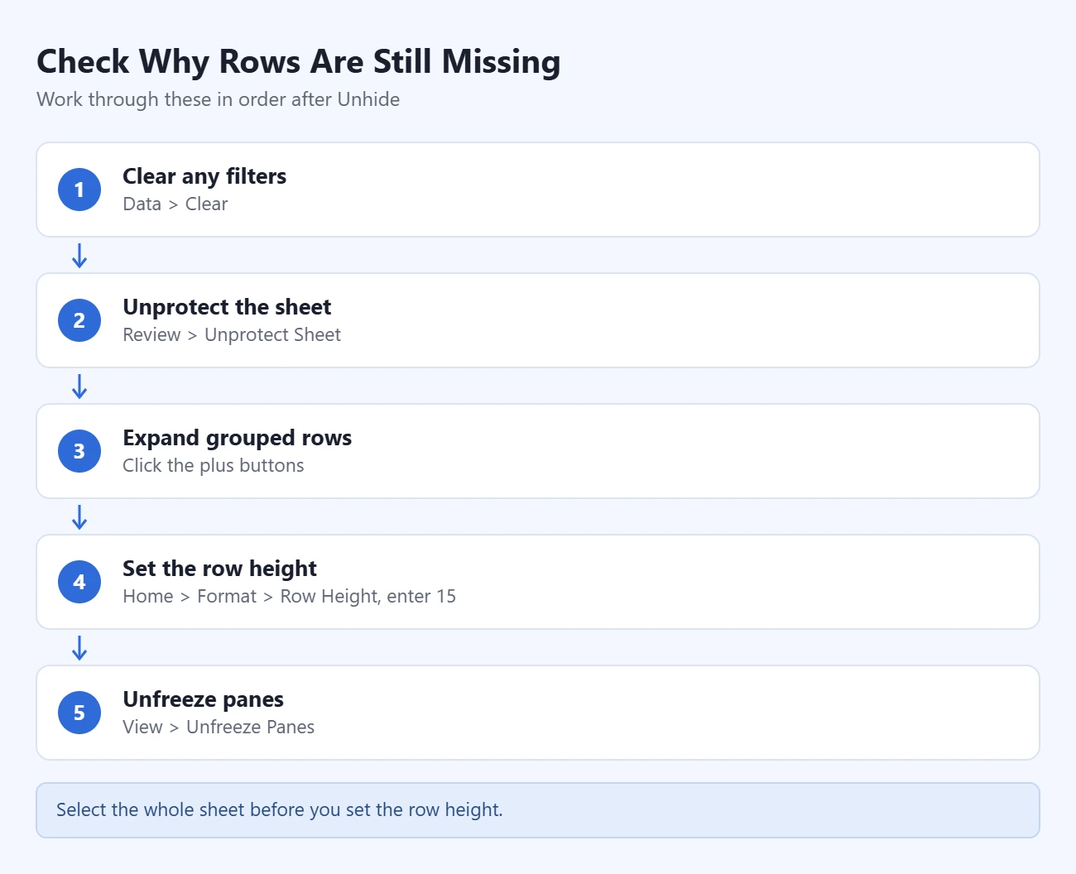1076x874 pixels.
Task: Click the arrow below step 1
Action: (79, 256)
